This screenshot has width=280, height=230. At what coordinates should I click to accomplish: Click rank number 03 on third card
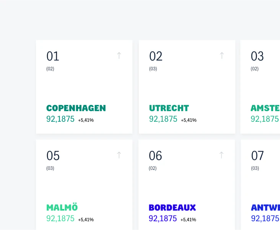click(x=257, y=56)
